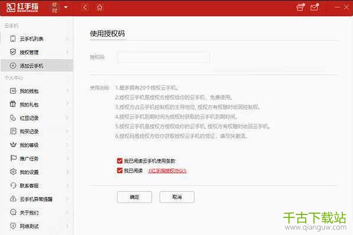The height and width of the screenshot is (235, 353).
Task: Expand the 联系客服 chevron
Action: (67, 186)
